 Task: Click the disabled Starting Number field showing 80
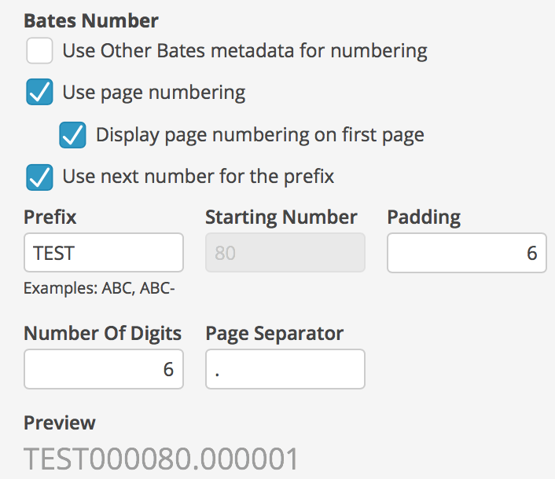click(x=285, y=252)
